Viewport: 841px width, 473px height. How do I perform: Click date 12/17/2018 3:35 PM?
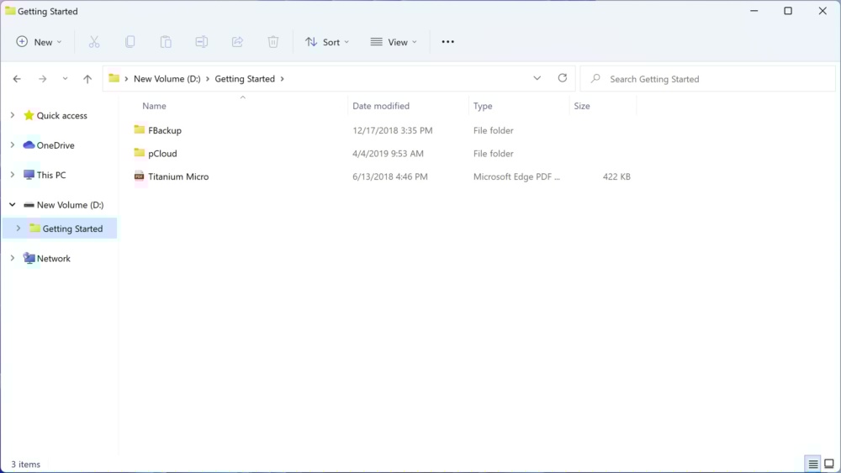pyautogui.click(x=392, y=130)
